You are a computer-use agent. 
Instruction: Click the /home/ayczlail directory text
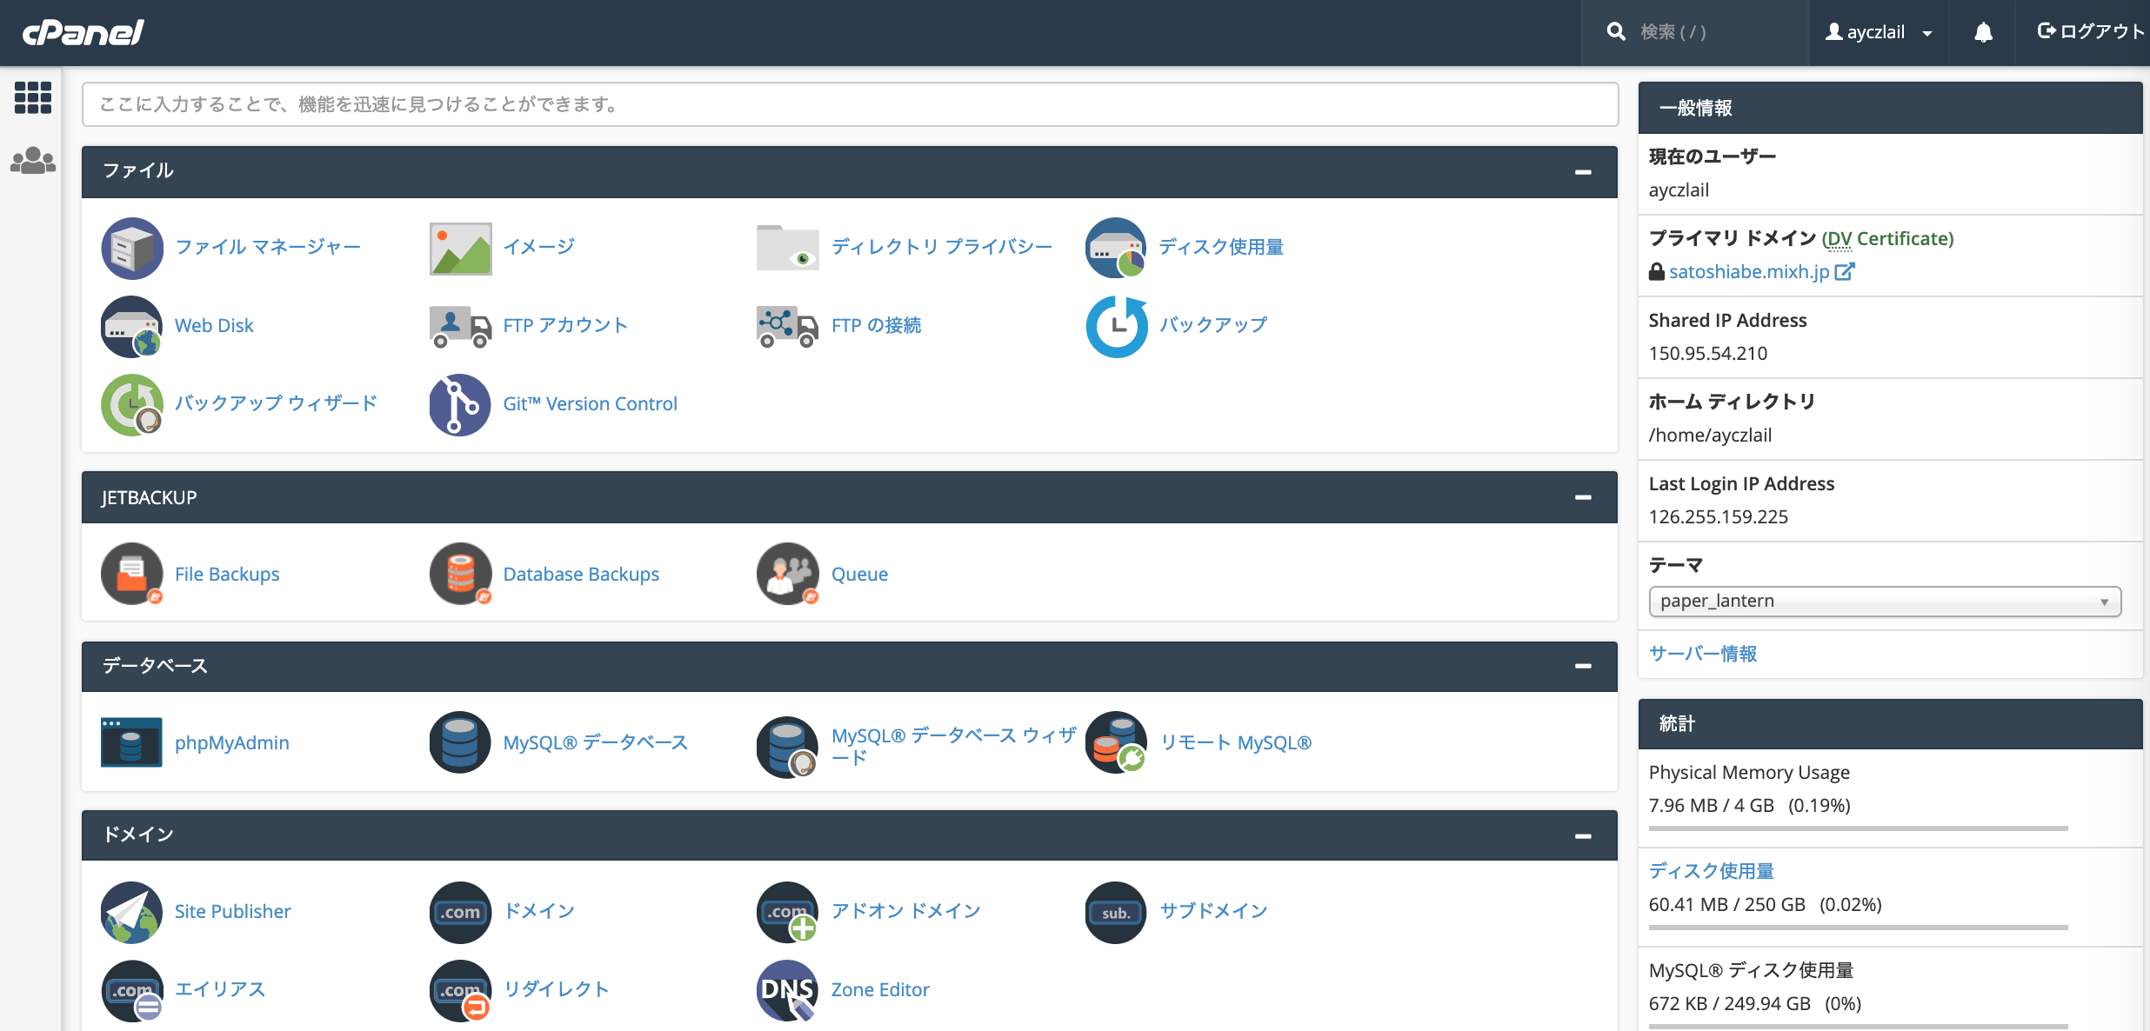(1710, 435)
